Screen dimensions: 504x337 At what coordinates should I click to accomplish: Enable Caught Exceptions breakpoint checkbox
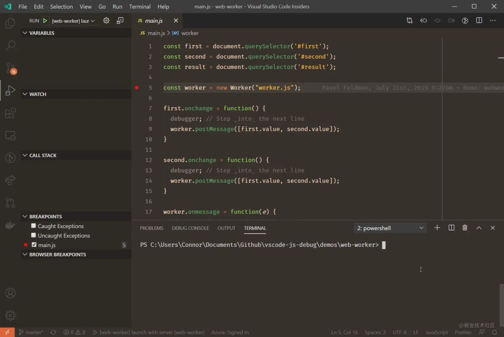[34, 226]
